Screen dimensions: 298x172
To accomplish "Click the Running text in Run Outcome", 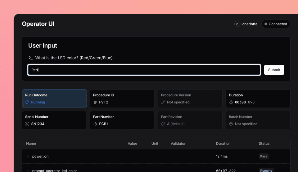I will click(x=38, y=102).
